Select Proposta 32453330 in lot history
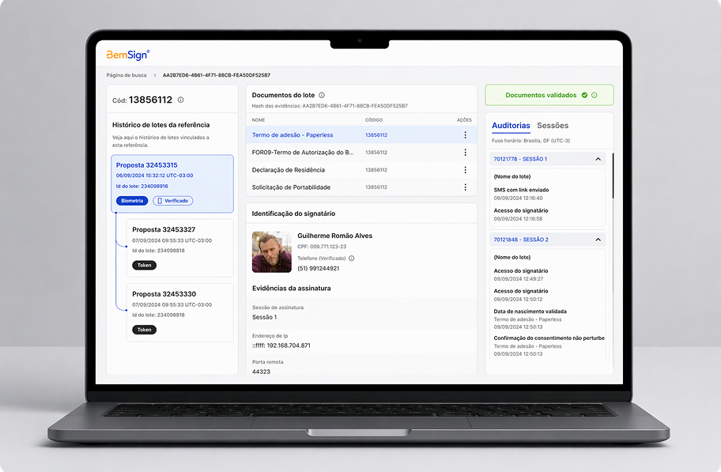Screen dimensions: 721x472 tap(179, 312)
